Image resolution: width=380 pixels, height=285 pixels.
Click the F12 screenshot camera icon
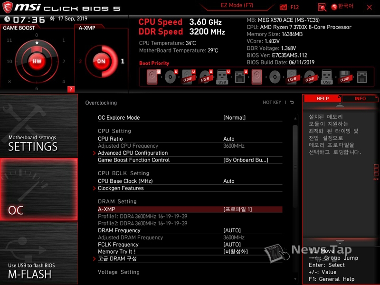(284, 7)
